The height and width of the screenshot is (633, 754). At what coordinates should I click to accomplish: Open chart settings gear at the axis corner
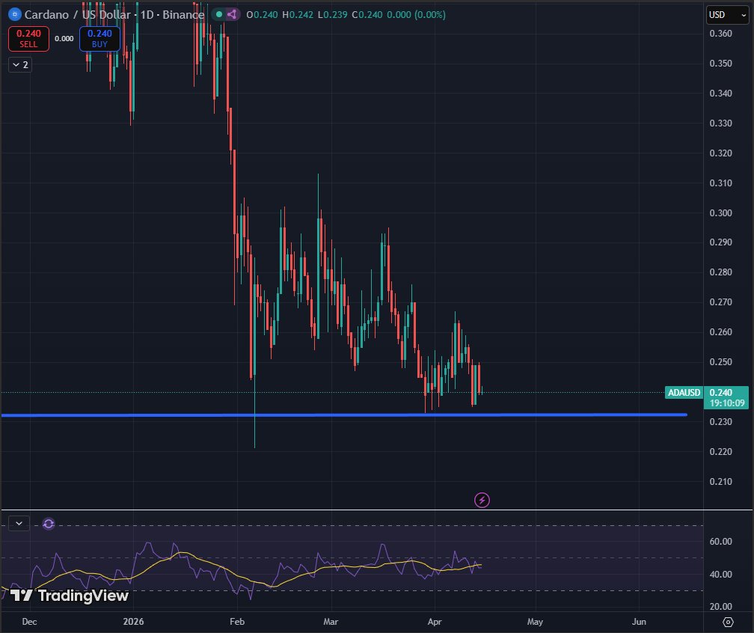728,622
